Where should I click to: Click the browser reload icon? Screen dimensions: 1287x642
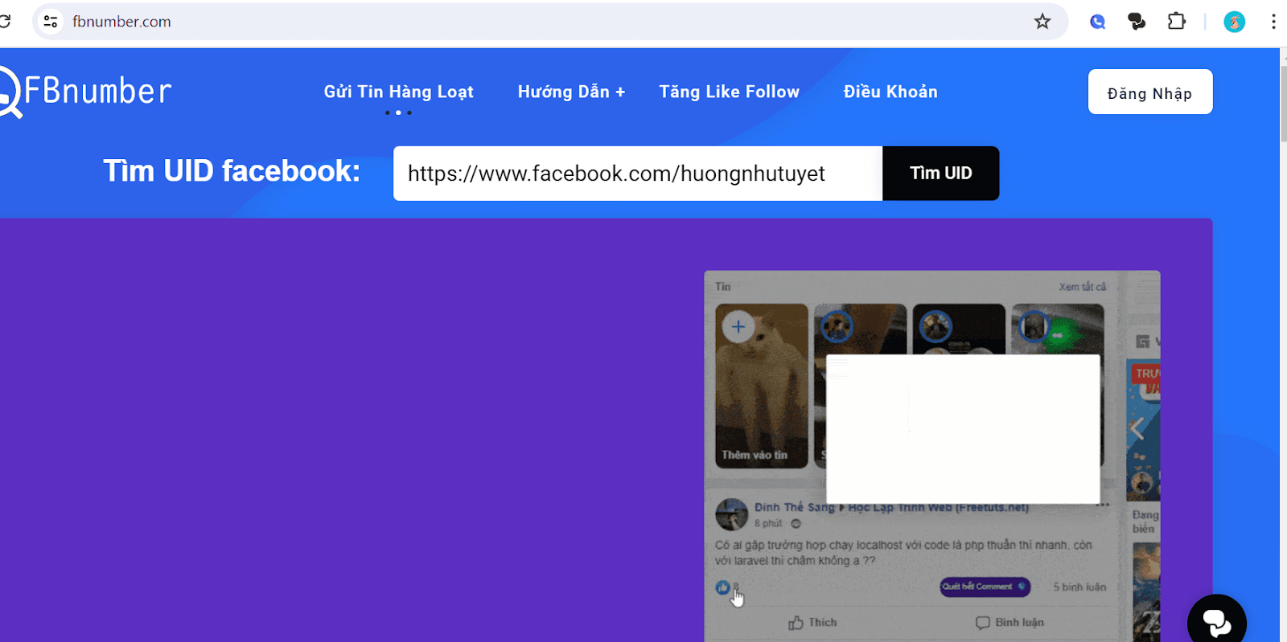pos(4,21)
